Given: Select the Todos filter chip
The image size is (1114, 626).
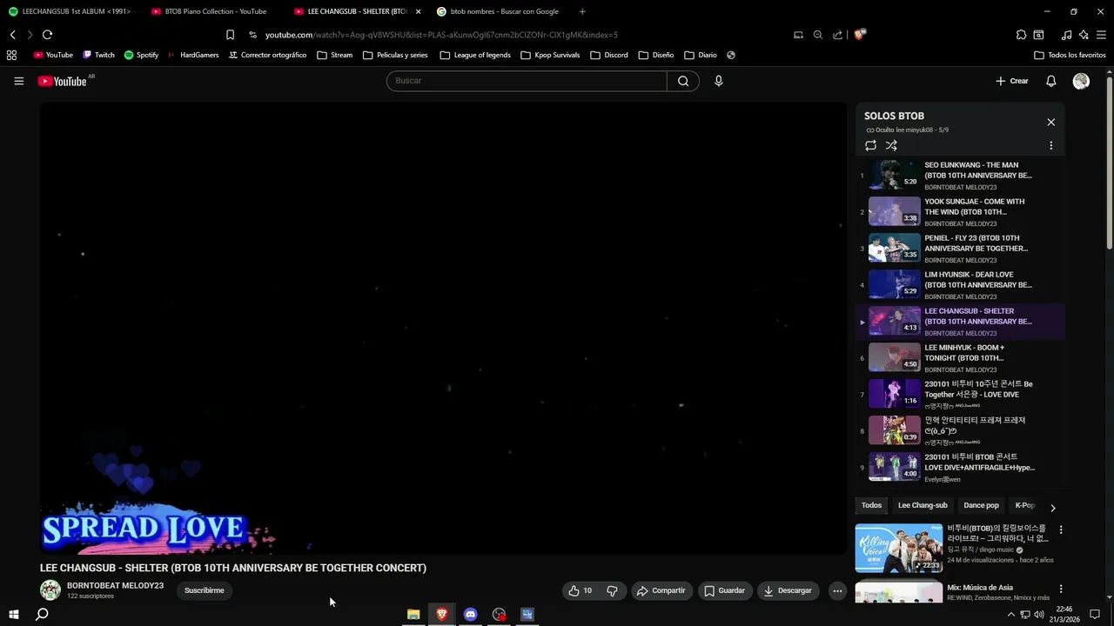Looking at the screenshot, I should tap(871, 505).
